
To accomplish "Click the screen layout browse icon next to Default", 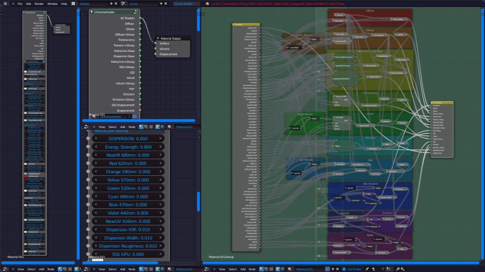I will tap(73, 2).
